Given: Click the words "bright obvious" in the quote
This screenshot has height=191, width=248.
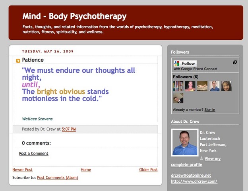Looking at the screenshot, I should coord(61,92).
